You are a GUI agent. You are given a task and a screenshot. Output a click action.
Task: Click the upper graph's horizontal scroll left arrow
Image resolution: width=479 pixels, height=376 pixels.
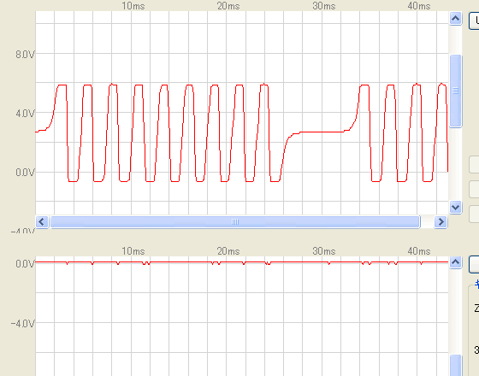point(42,222)
